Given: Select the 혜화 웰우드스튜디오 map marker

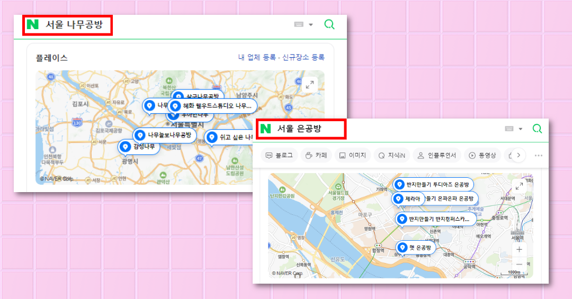Looking at the screenshot, I should [213, 106].
